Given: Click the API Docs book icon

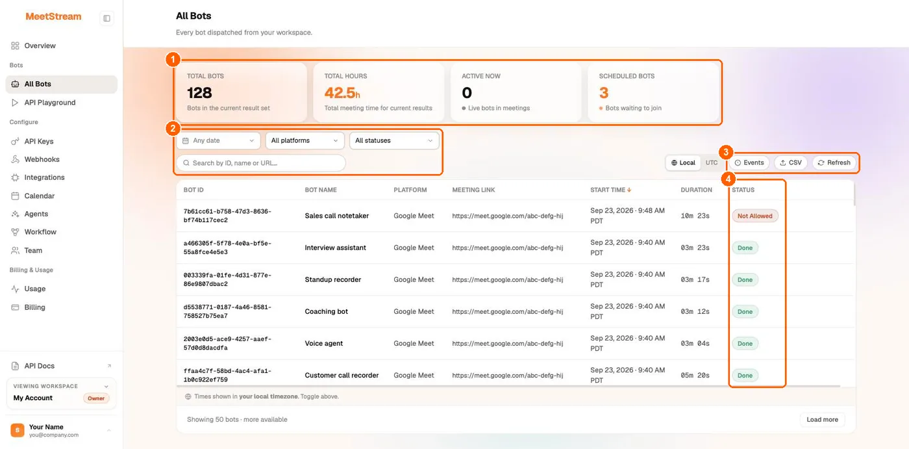Looking at the screenshot, I should (x=15, y=366).
